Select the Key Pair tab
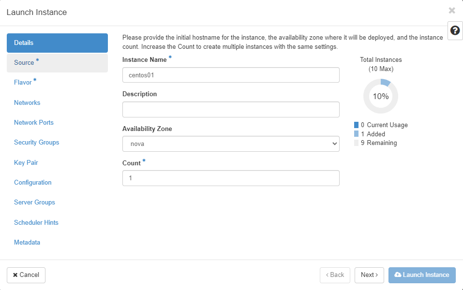This screenshot has height=290, width=463. tap(26, 163)
